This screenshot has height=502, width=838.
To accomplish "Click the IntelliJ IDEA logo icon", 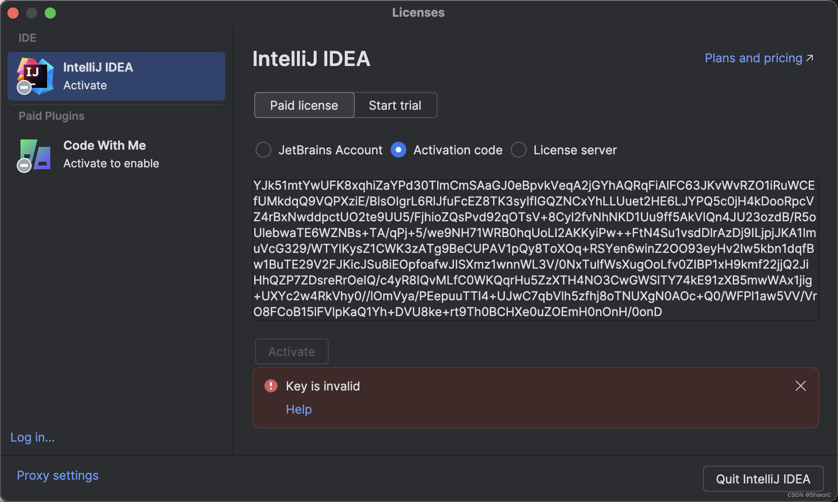I will click(x=35, y=76).
